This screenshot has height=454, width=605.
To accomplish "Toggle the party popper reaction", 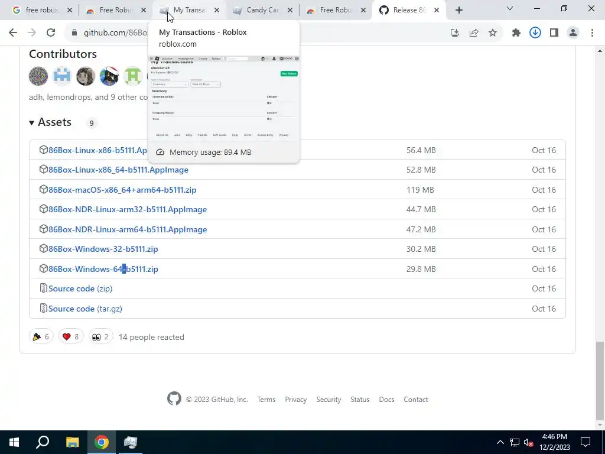I will pyautogui.click(x=41, y=336).
